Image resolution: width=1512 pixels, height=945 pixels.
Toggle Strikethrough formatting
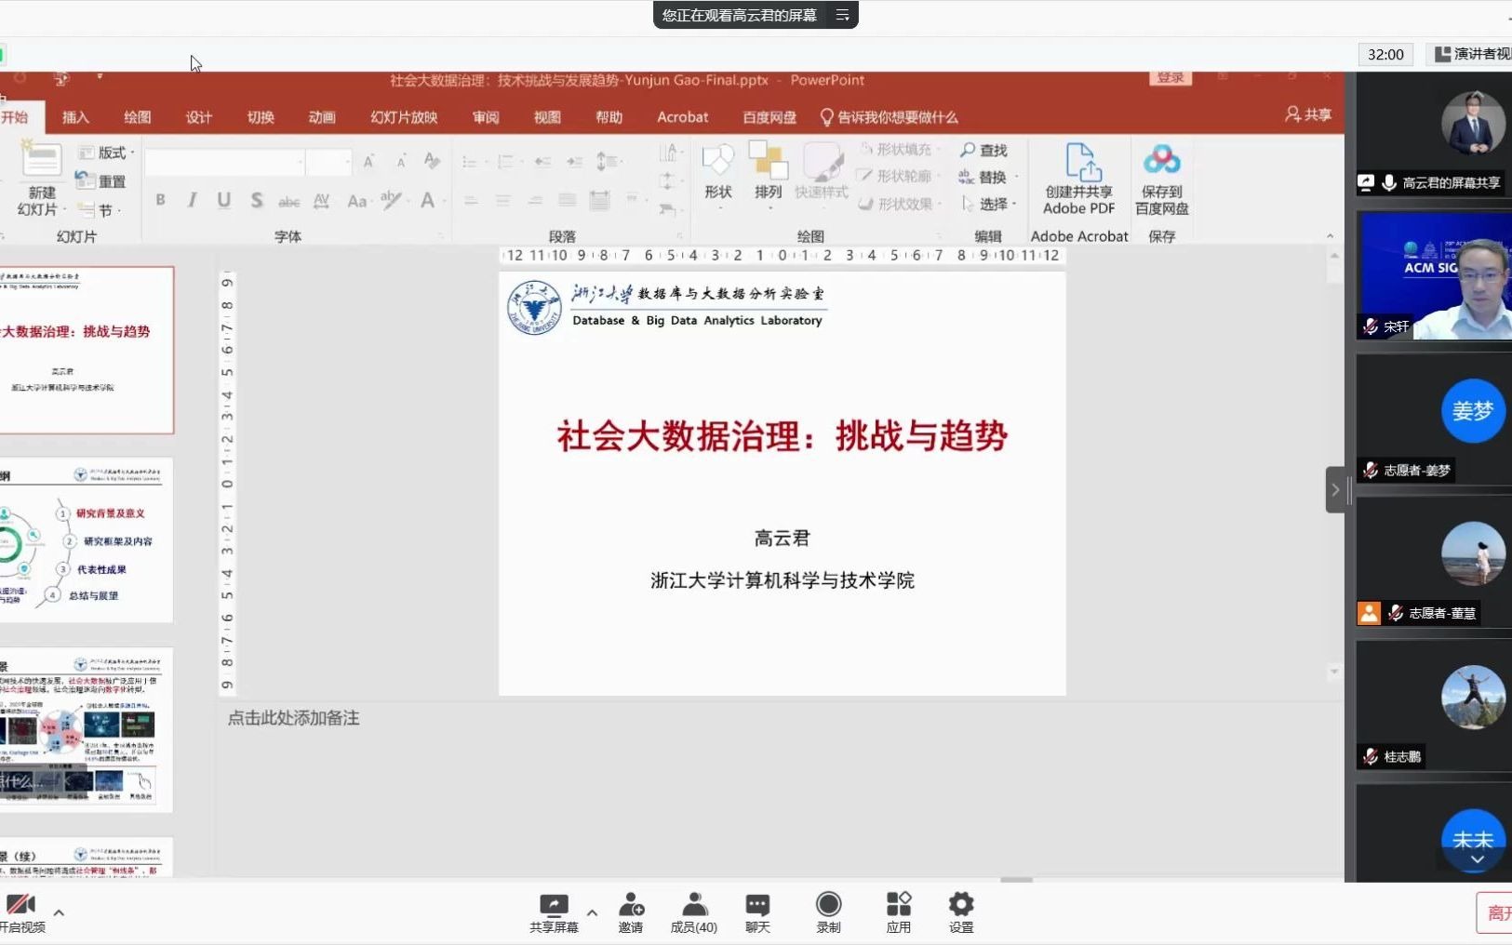pyautogui.click(x=289, y=201)
